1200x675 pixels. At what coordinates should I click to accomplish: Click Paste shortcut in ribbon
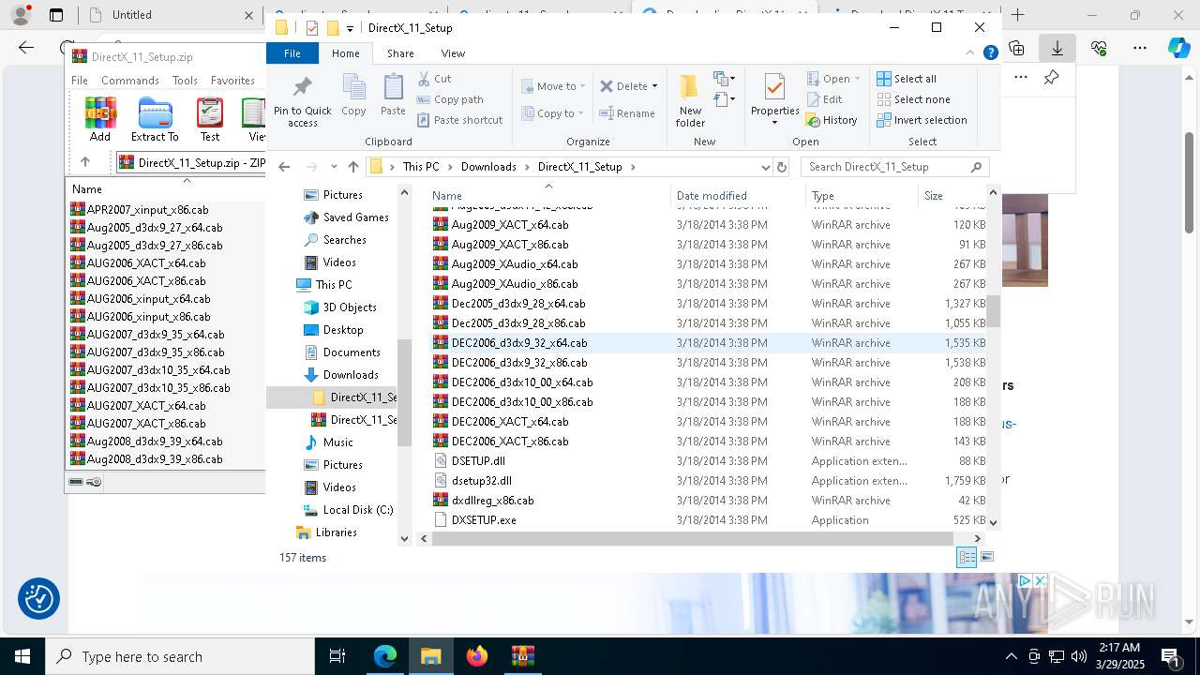point(459,120)
